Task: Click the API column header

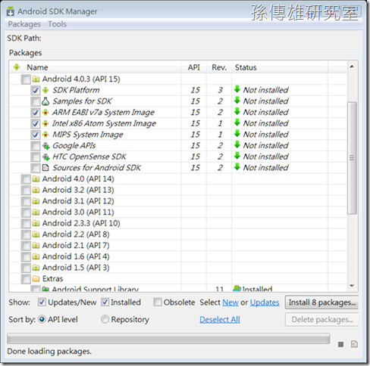Action: point(193,67)
